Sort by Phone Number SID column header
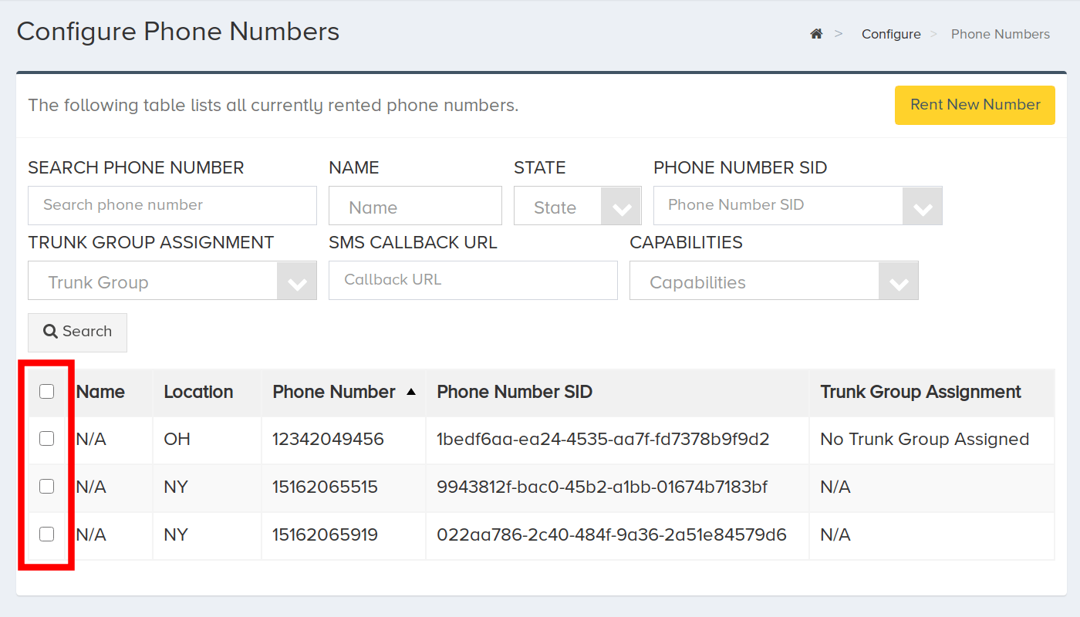 [x=515, y=392]
